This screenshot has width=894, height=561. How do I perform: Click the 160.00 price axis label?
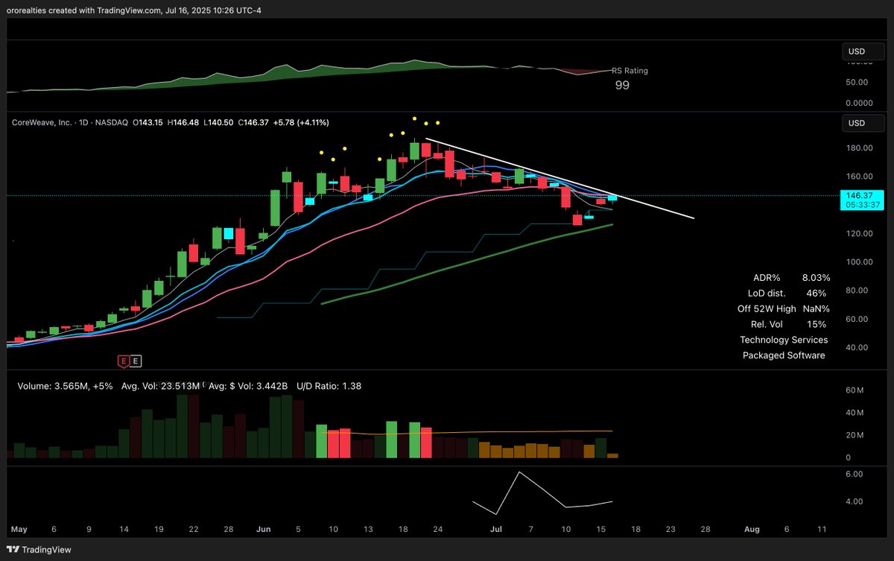click(x=858, y=177)
